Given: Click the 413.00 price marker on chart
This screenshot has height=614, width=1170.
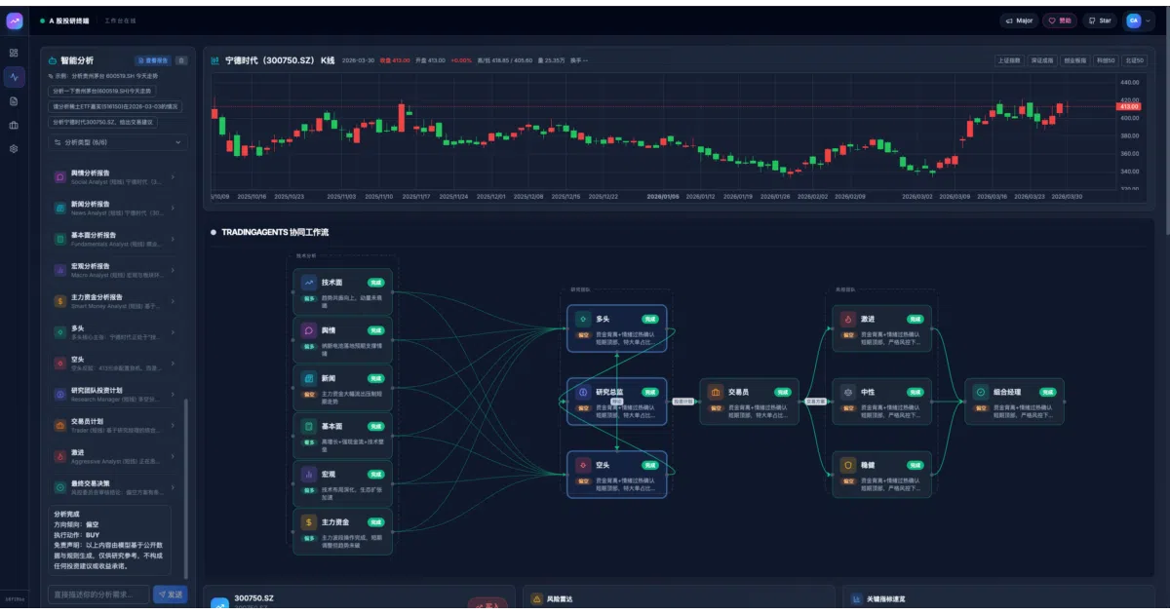Looking at the screenshot, I should pyautogui.click(x=1129, y=106).
